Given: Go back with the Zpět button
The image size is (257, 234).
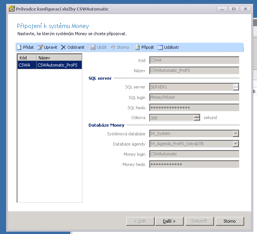Looking at the screenshot, I should (x=141, y=221).
